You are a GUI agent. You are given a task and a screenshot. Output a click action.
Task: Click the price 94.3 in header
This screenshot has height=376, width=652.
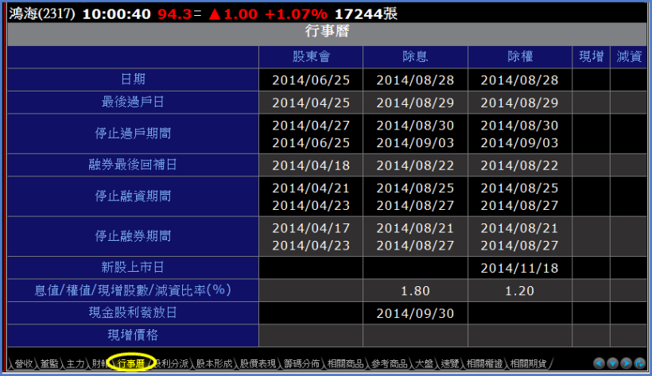click(175, 14)
